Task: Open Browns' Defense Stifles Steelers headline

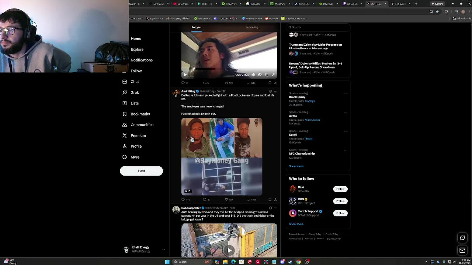Action: pyautogui.click(x=316, y=65)
